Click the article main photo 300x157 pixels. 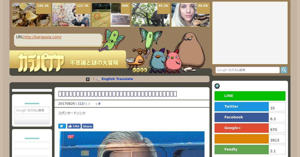click(132, 144)
